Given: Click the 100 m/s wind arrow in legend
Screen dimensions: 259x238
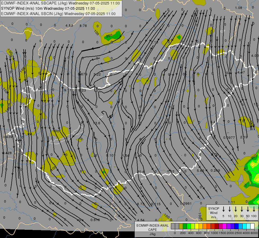Looking at the screenshot, I should (x=254, y=209).
